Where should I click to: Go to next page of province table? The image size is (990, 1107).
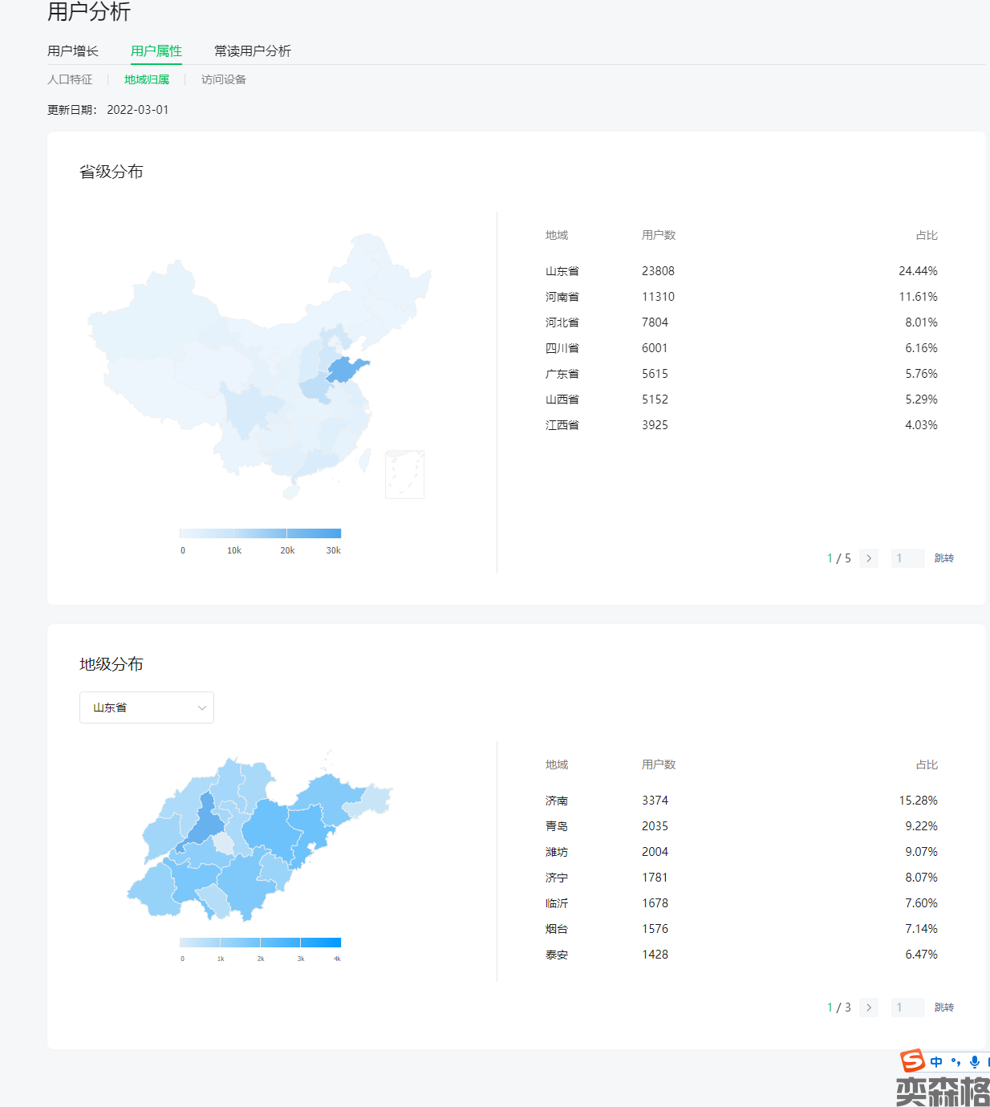(868, 558)
